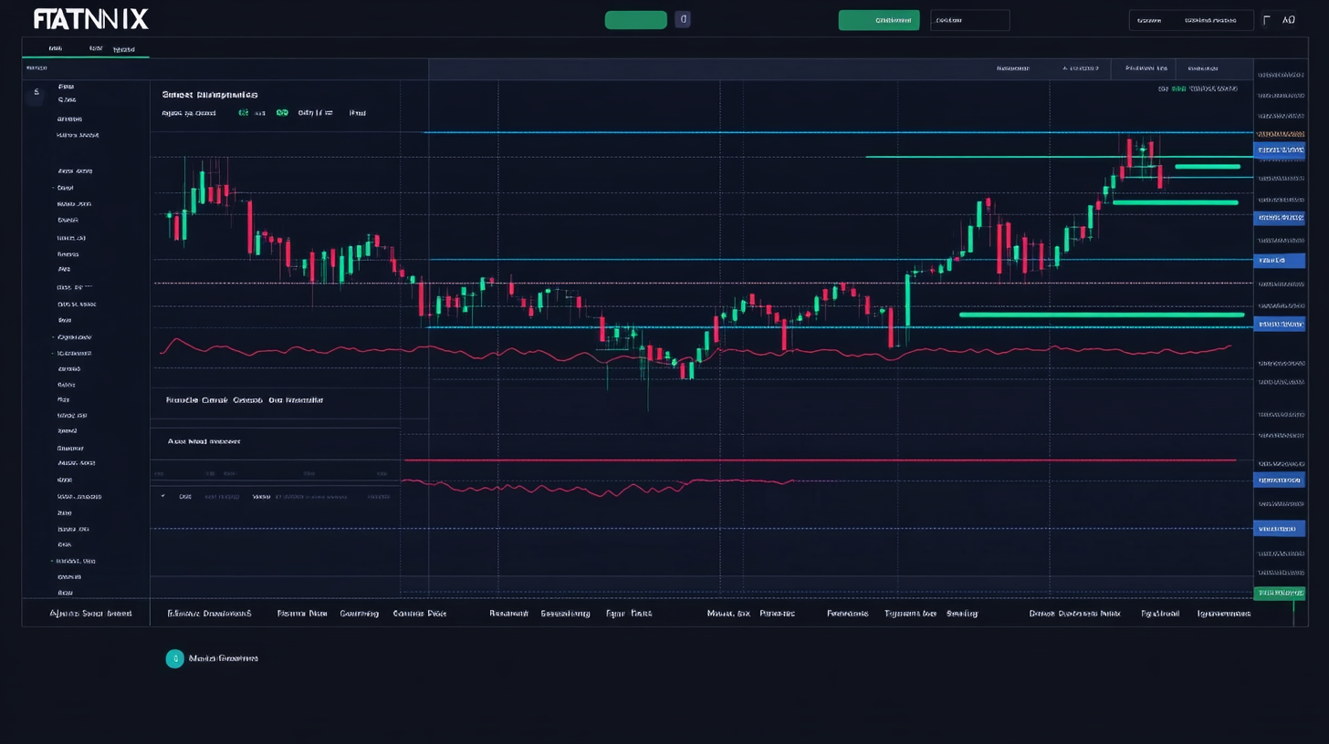Click the green status dot in the bottom toolbar

click(1294, 614)
